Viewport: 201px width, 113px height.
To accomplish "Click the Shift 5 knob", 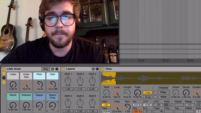I will pos(80,103).
